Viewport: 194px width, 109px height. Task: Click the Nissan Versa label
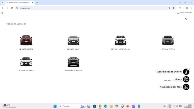(x=168, y=49)
